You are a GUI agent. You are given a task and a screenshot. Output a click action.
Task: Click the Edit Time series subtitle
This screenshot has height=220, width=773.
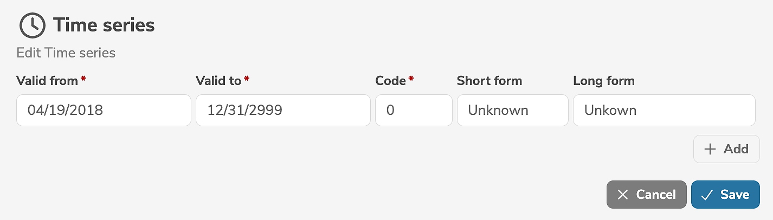tap(66, 53)
